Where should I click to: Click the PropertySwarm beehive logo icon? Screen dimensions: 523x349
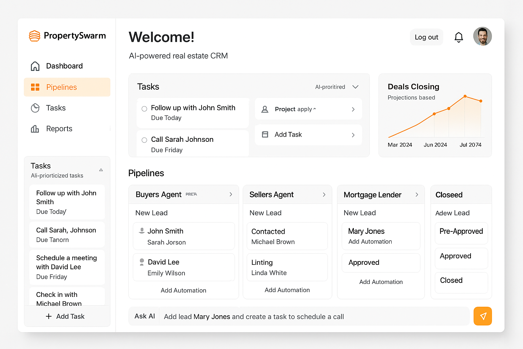pos(35,36)
